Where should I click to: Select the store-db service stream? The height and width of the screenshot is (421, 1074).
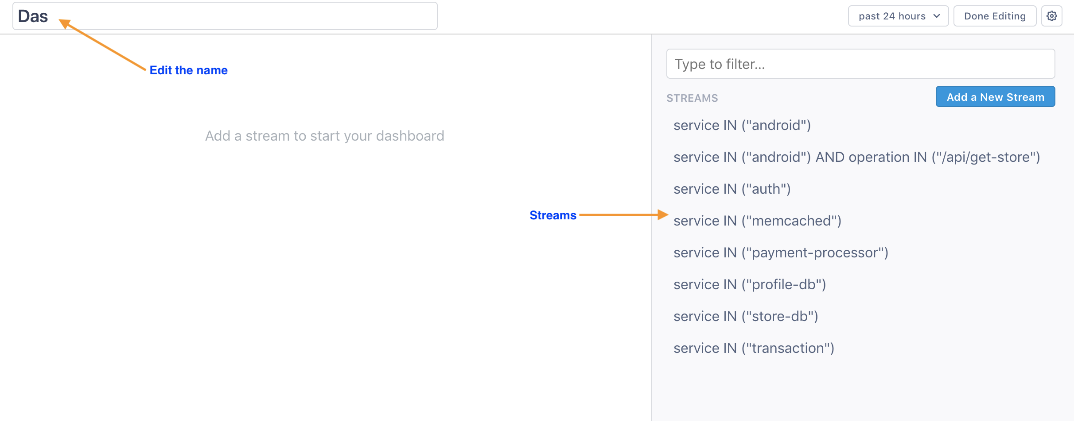click(746, 316)
